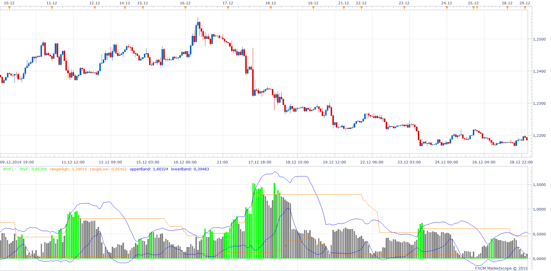Click the 'WVF) -' indicator name label
This screenshot has height=271, width=551.
[x=10, y=169]
